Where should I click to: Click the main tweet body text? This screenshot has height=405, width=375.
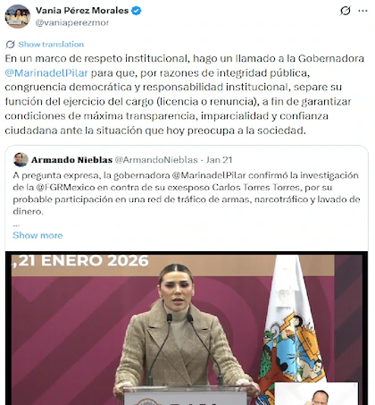coord(185,94)
